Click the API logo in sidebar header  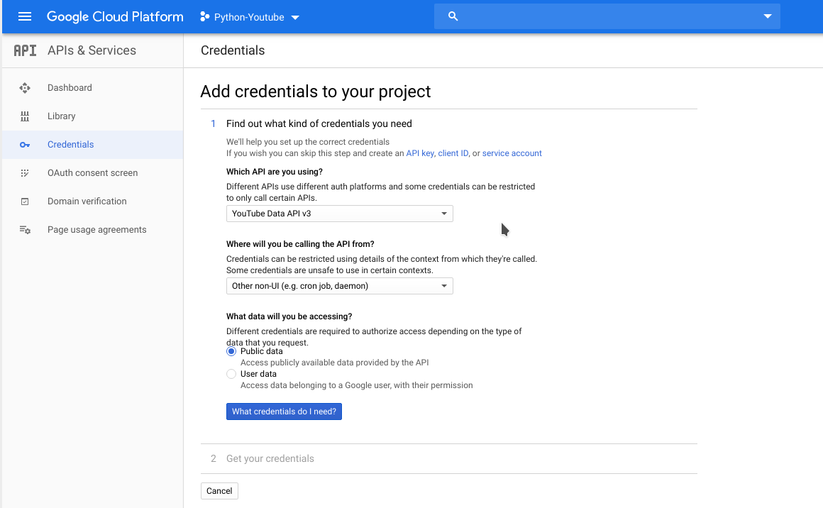(x=25, y=50)
